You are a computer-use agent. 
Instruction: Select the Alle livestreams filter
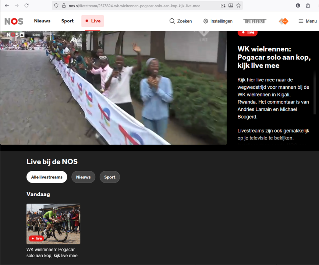pos(47,177)
